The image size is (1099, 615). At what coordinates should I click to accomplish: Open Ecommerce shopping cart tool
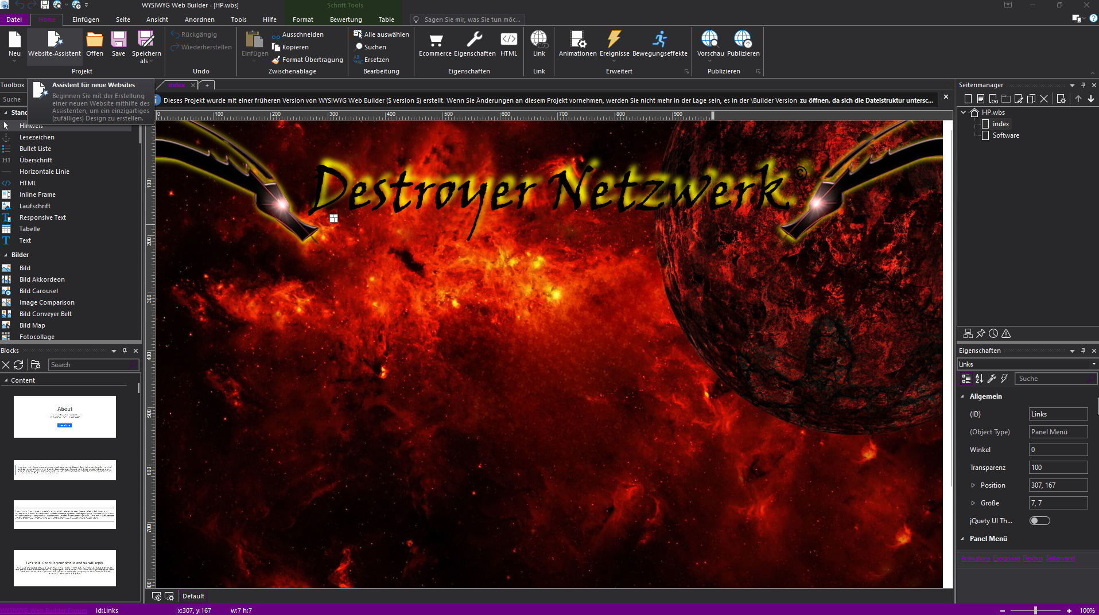pyautogui.click(x=435, y=44)
